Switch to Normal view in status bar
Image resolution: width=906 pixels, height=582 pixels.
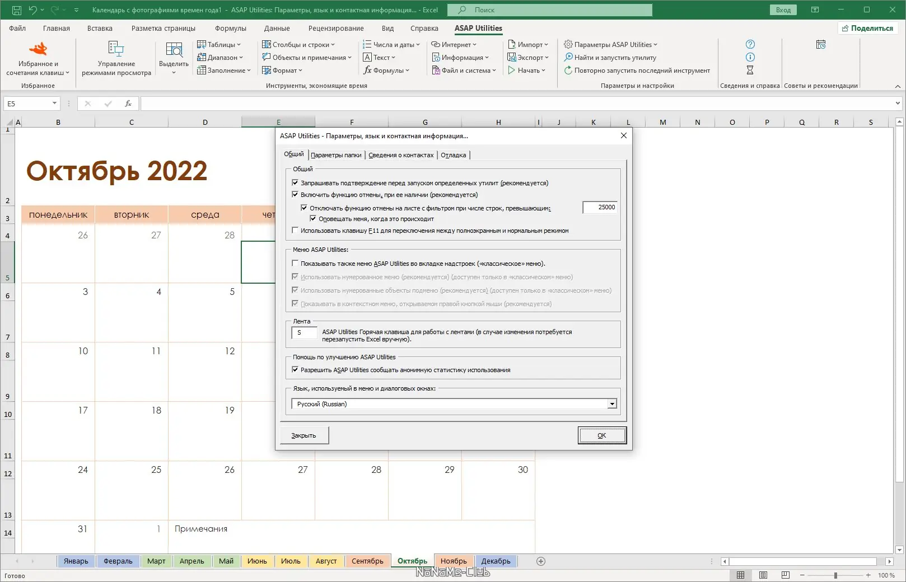(x=740, y=575)
